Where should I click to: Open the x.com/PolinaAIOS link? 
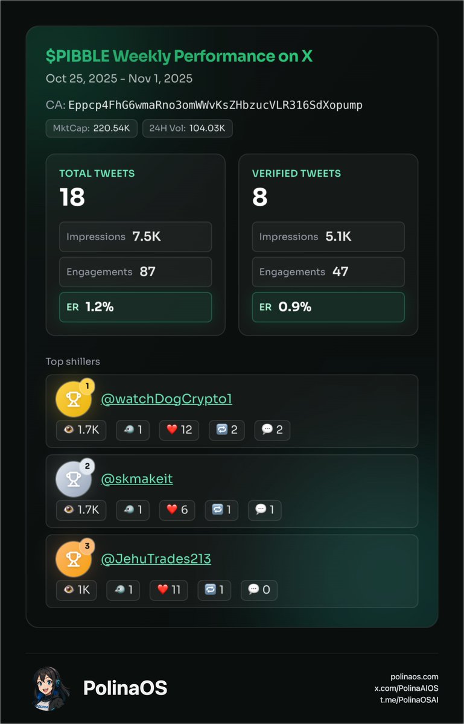tap(405, 688)
